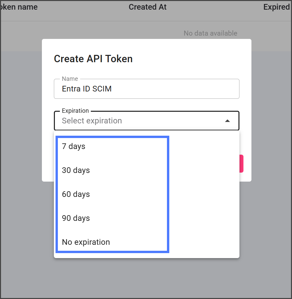This screenshot has height=299, width=292.
Task: Click empty space right of 60 days option
Action: pos(203,194)
